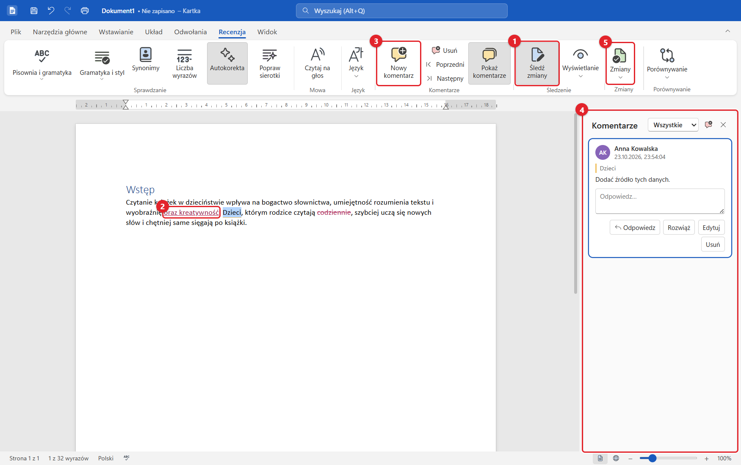This screenshot has width=741, height=465.
Task: Collapse the ribbon with the chevron
Action: coord(728,31)
